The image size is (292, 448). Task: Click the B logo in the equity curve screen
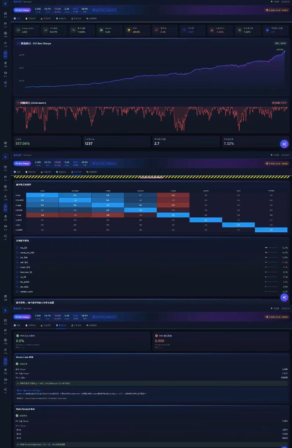tap(5, 3)
